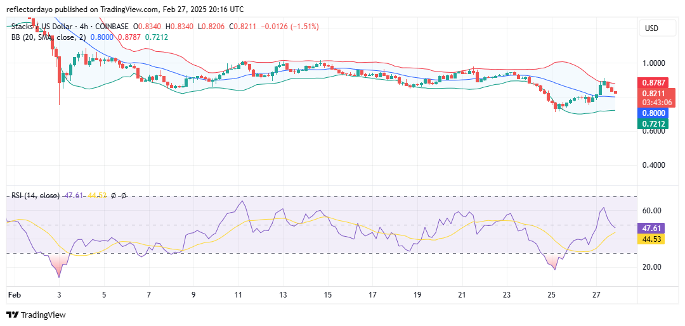Click the 60.00 RSI axis label
The image size is (685, 326).
coord(652,211)
